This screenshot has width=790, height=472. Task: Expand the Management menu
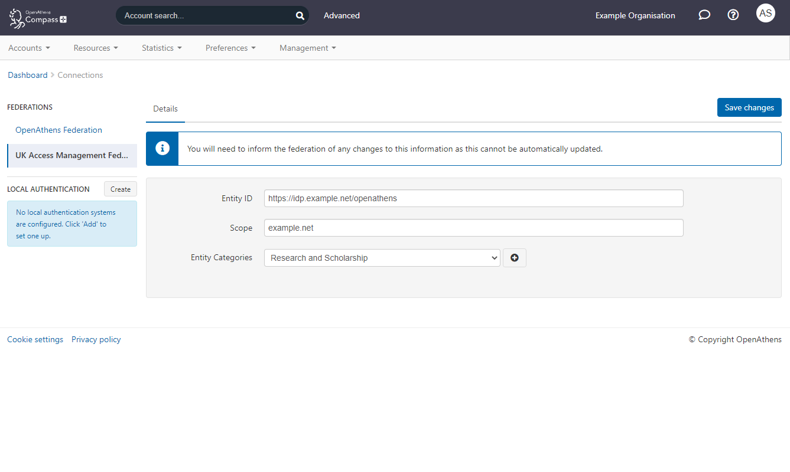coord(307,48)
